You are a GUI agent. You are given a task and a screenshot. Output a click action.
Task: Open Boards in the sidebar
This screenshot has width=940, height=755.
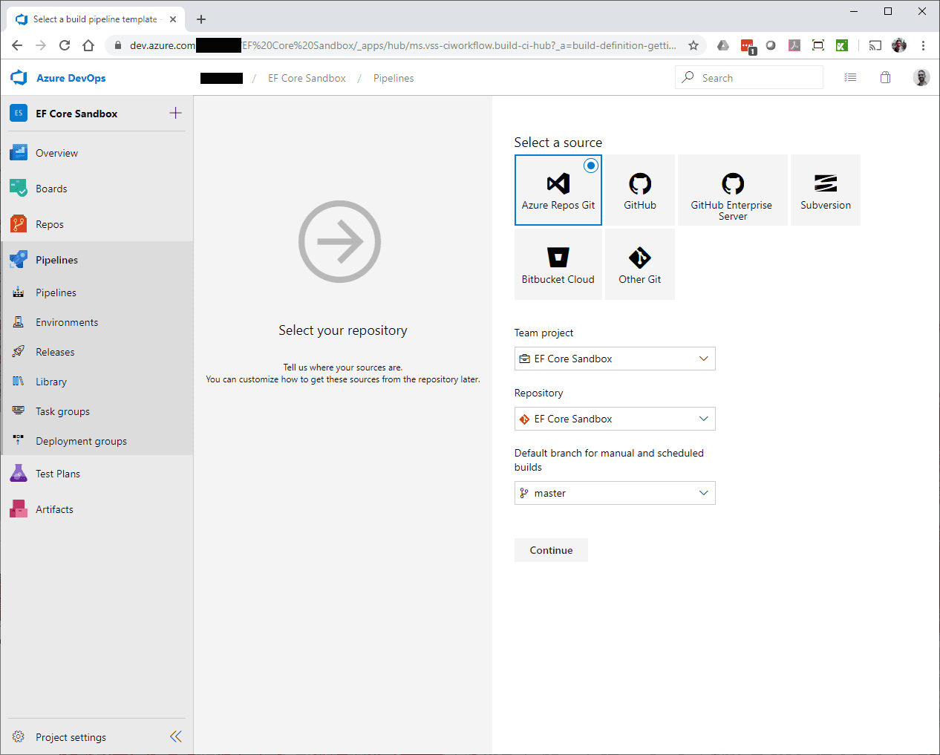click(x=51, y=189)
